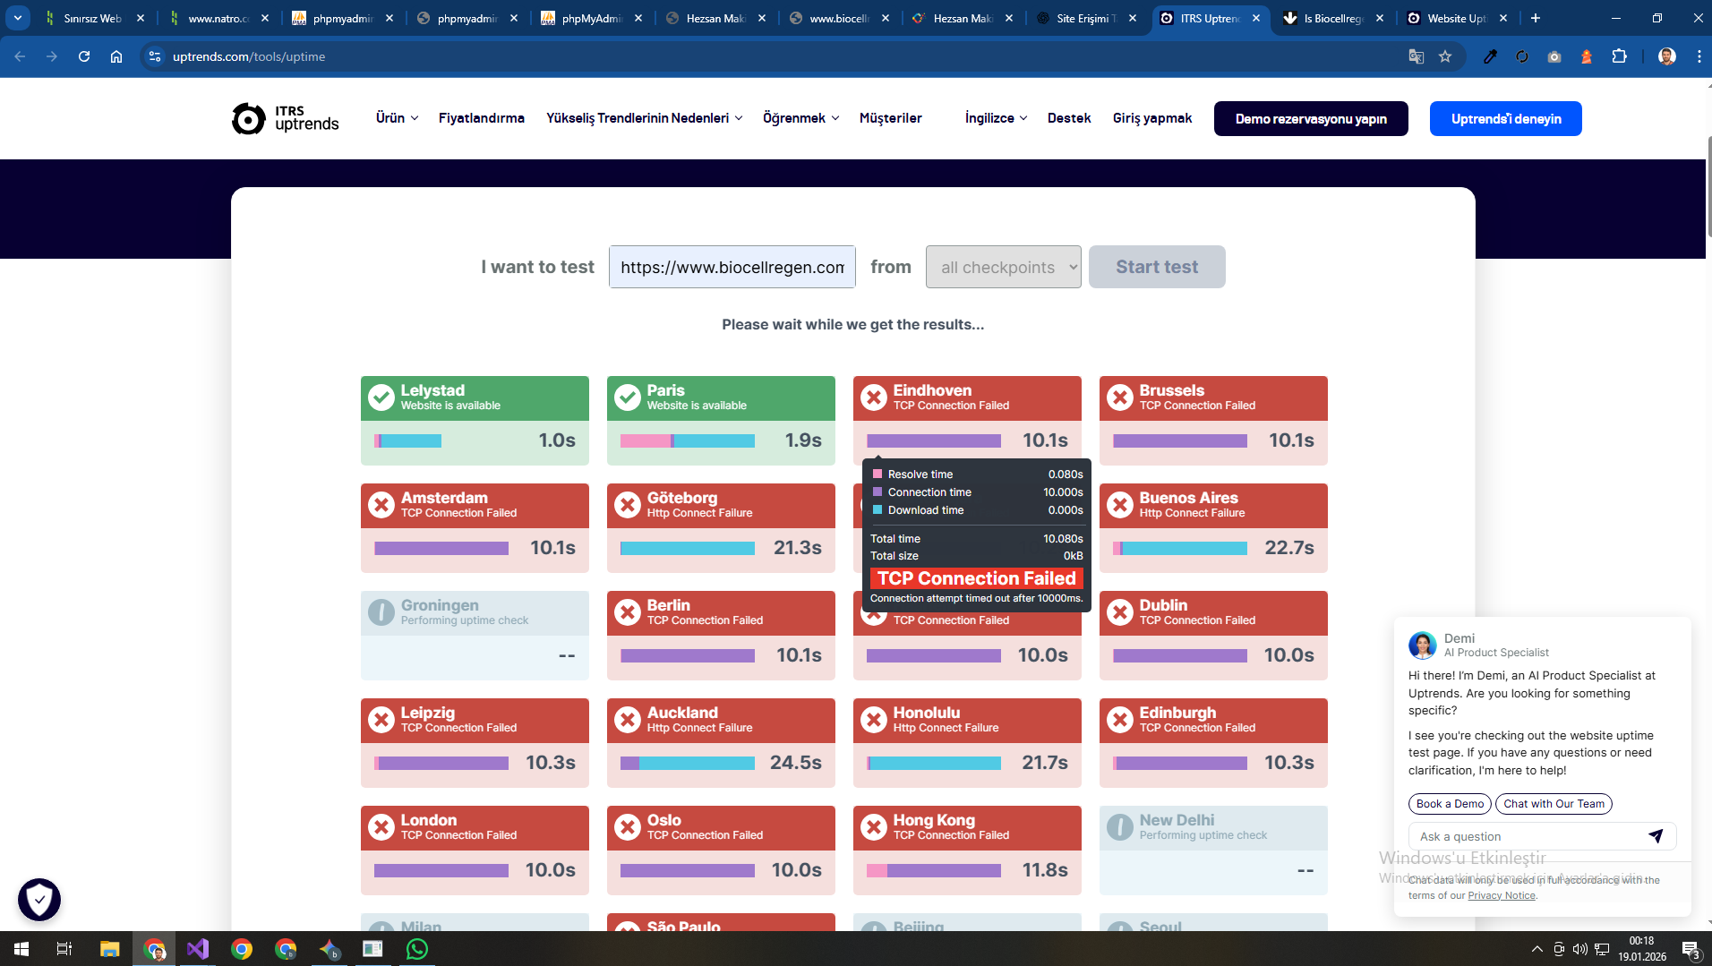Open the Privacy Notice link
1712x966 pixels.
(1502, 895)
